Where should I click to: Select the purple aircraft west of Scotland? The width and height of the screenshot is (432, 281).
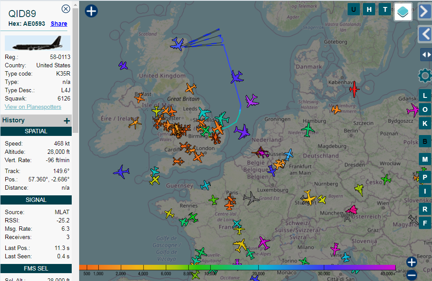point(123,66)
